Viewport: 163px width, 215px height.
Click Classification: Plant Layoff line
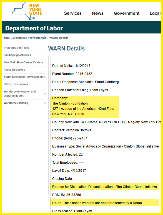coord(72,211)
